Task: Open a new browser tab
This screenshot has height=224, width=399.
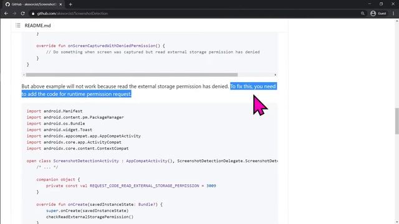Action: 70,4
